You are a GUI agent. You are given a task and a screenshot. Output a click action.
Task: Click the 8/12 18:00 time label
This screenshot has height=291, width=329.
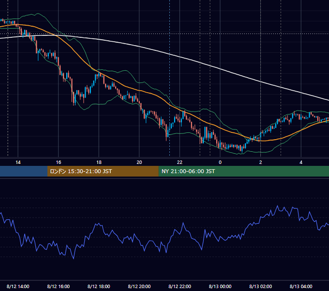click(99, 286)
